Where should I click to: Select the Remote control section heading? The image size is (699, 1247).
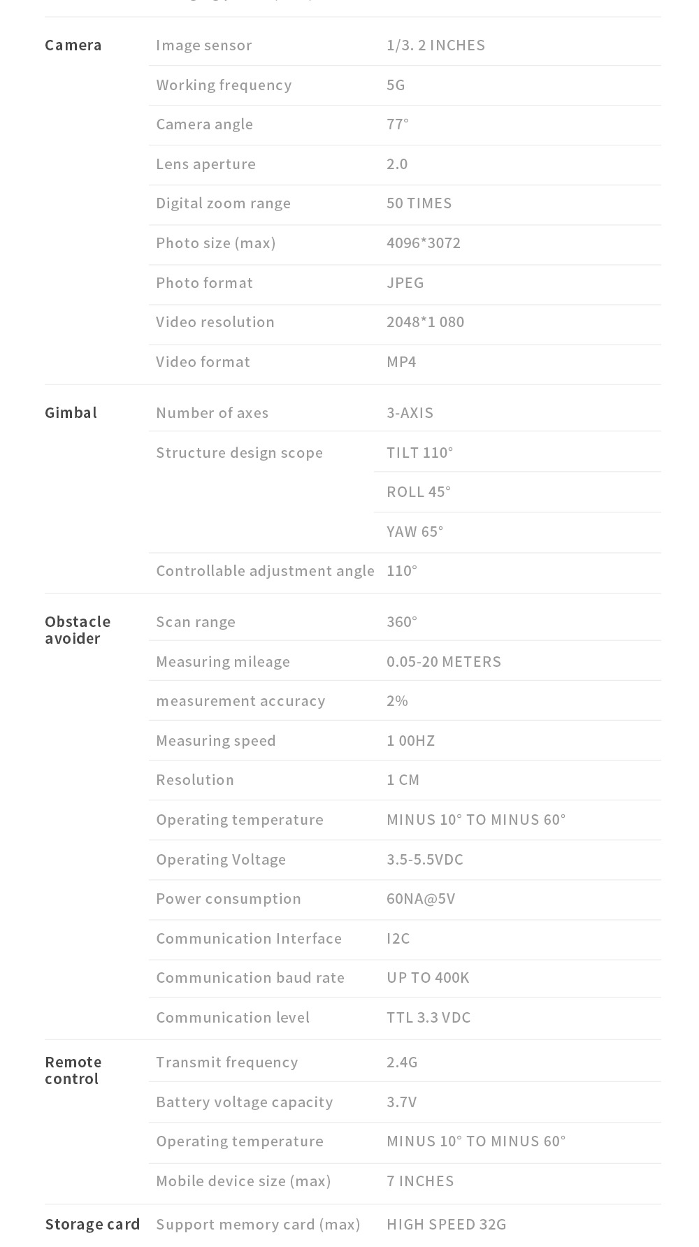pyautogui.click(x=73, y=1070)
